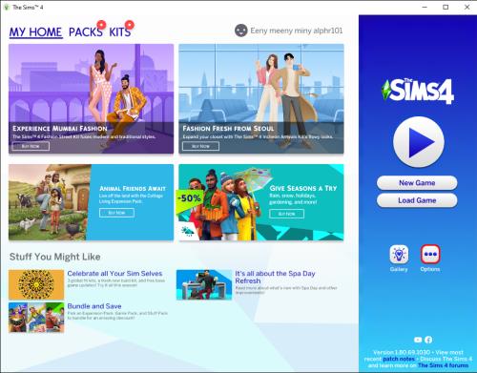
Task: Buy the Fashion Fresh from Seoul kit
Action: coord(200,146)
